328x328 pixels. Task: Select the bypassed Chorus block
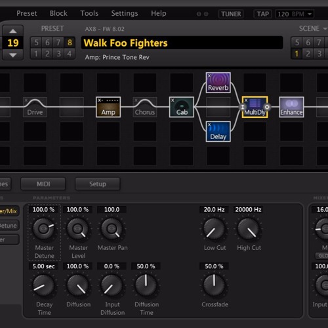(145, 107)
